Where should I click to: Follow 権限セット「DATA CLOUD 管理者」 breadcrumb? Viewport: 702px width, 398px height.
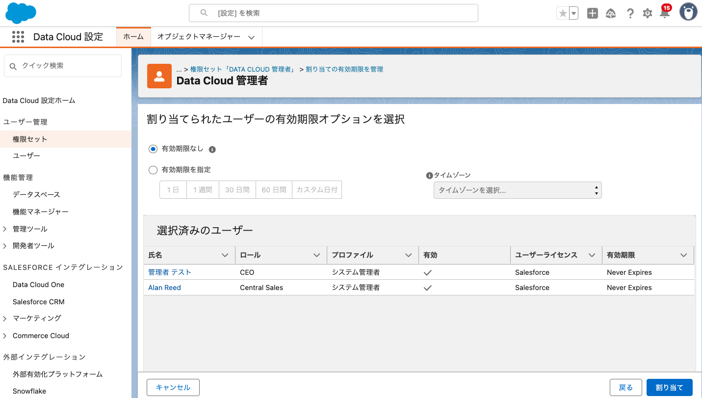click(243, 69)
